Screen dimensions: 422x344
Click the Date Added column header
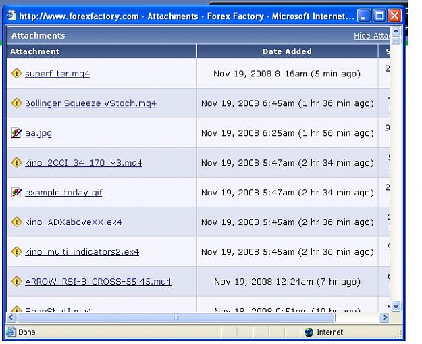point(287,51)
